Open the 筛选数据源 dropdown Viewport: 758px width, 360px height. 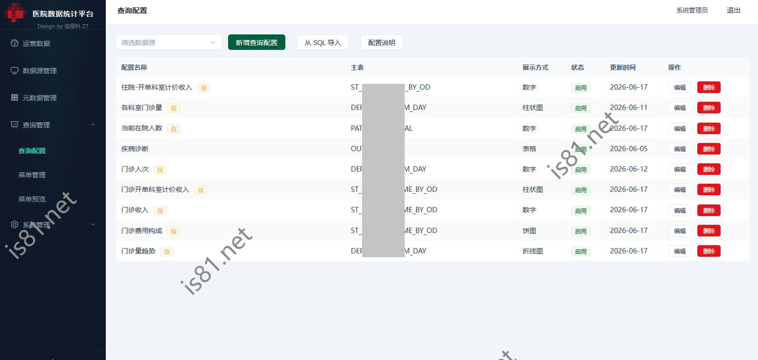coord(169,42)
